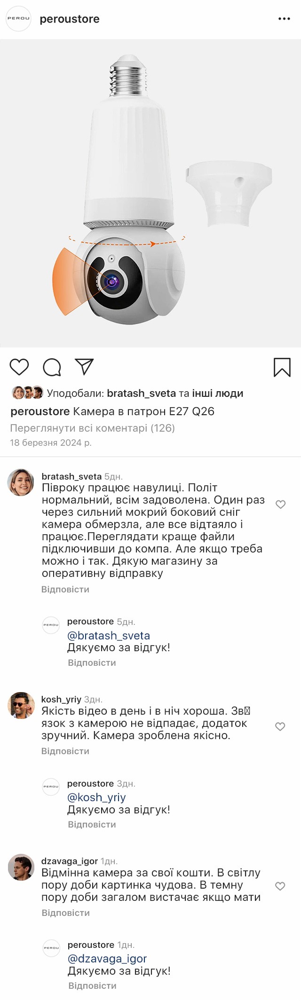This screenshot has width=301, height=1001.
Task: View kosh_yriy's profile avatar
Action: click(x=21, y=705)
